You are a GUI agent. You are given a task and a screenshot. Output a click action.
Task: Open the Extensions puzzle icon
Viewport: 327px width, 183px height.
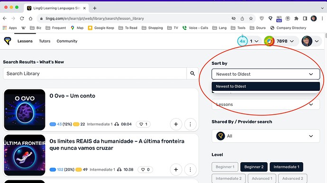[296, 18]
